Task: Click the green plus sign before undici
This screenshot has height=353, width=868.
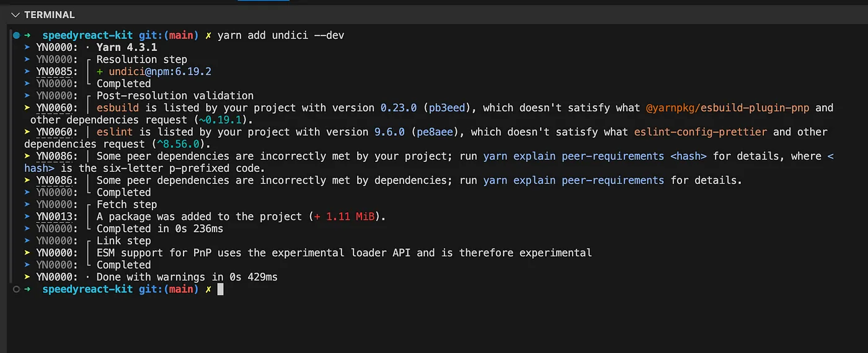Action: click(x=100, y=71)
